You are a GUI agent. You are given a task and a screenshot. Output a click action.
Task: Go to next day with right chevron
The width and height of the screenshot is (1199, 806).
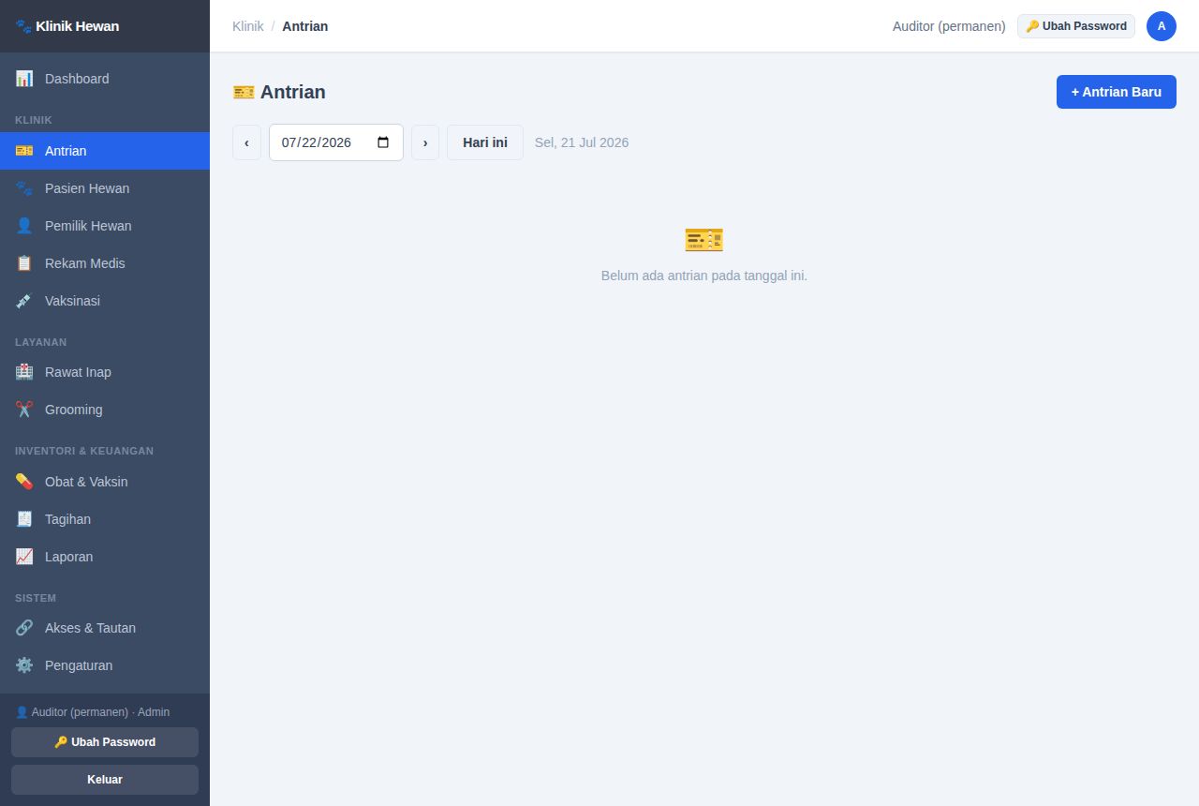click(x=425, y=142)
